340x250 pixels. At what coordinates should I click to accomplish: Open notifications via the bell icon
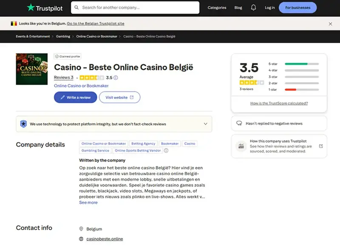pos(254,7)
